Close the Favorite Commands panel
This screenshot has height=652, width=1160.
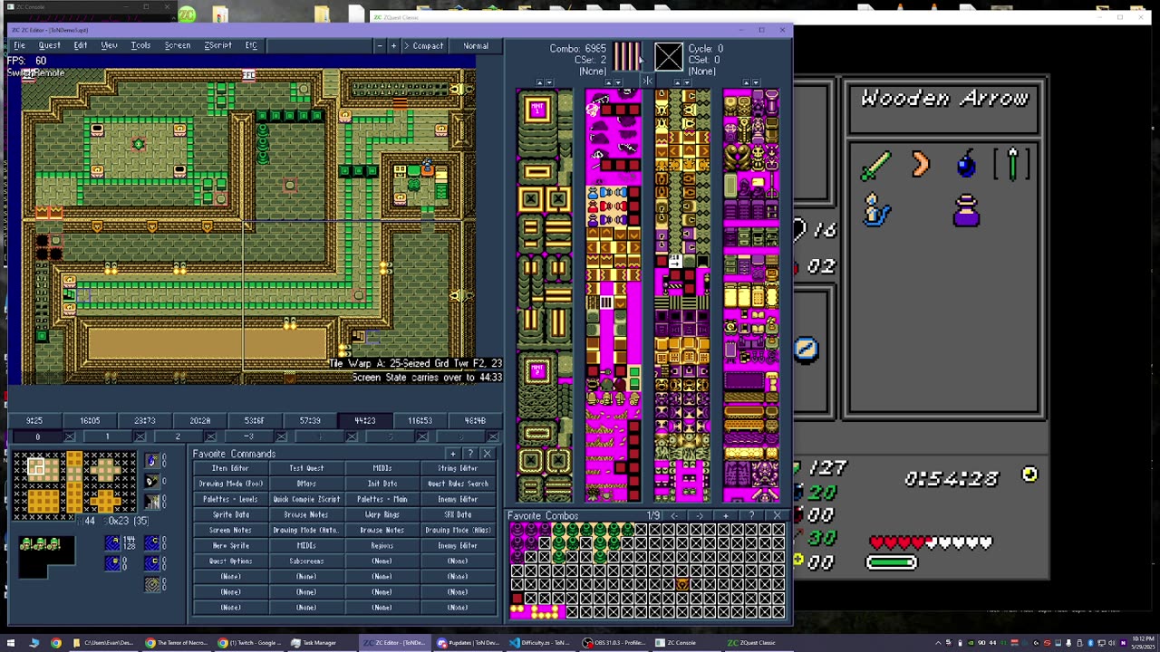click(487, 454)
